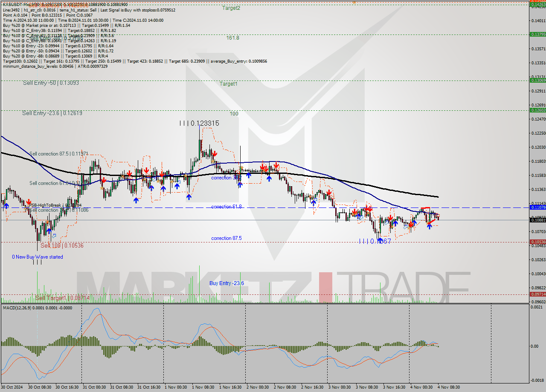Click the blue 0.11078 price axis tag
The image size is (546, 392).
(537, 207)
